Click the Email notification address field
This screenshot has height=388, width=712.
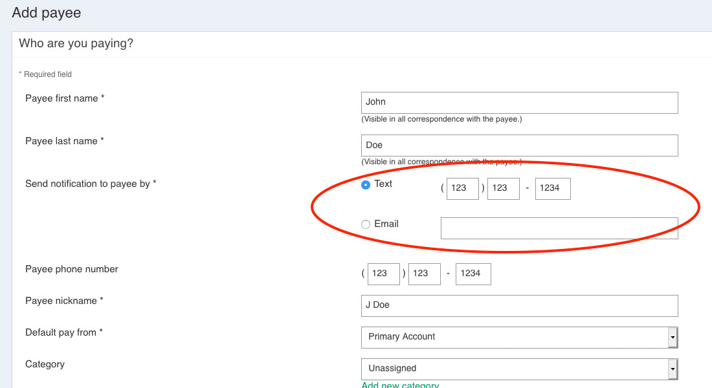click(559, 228)
